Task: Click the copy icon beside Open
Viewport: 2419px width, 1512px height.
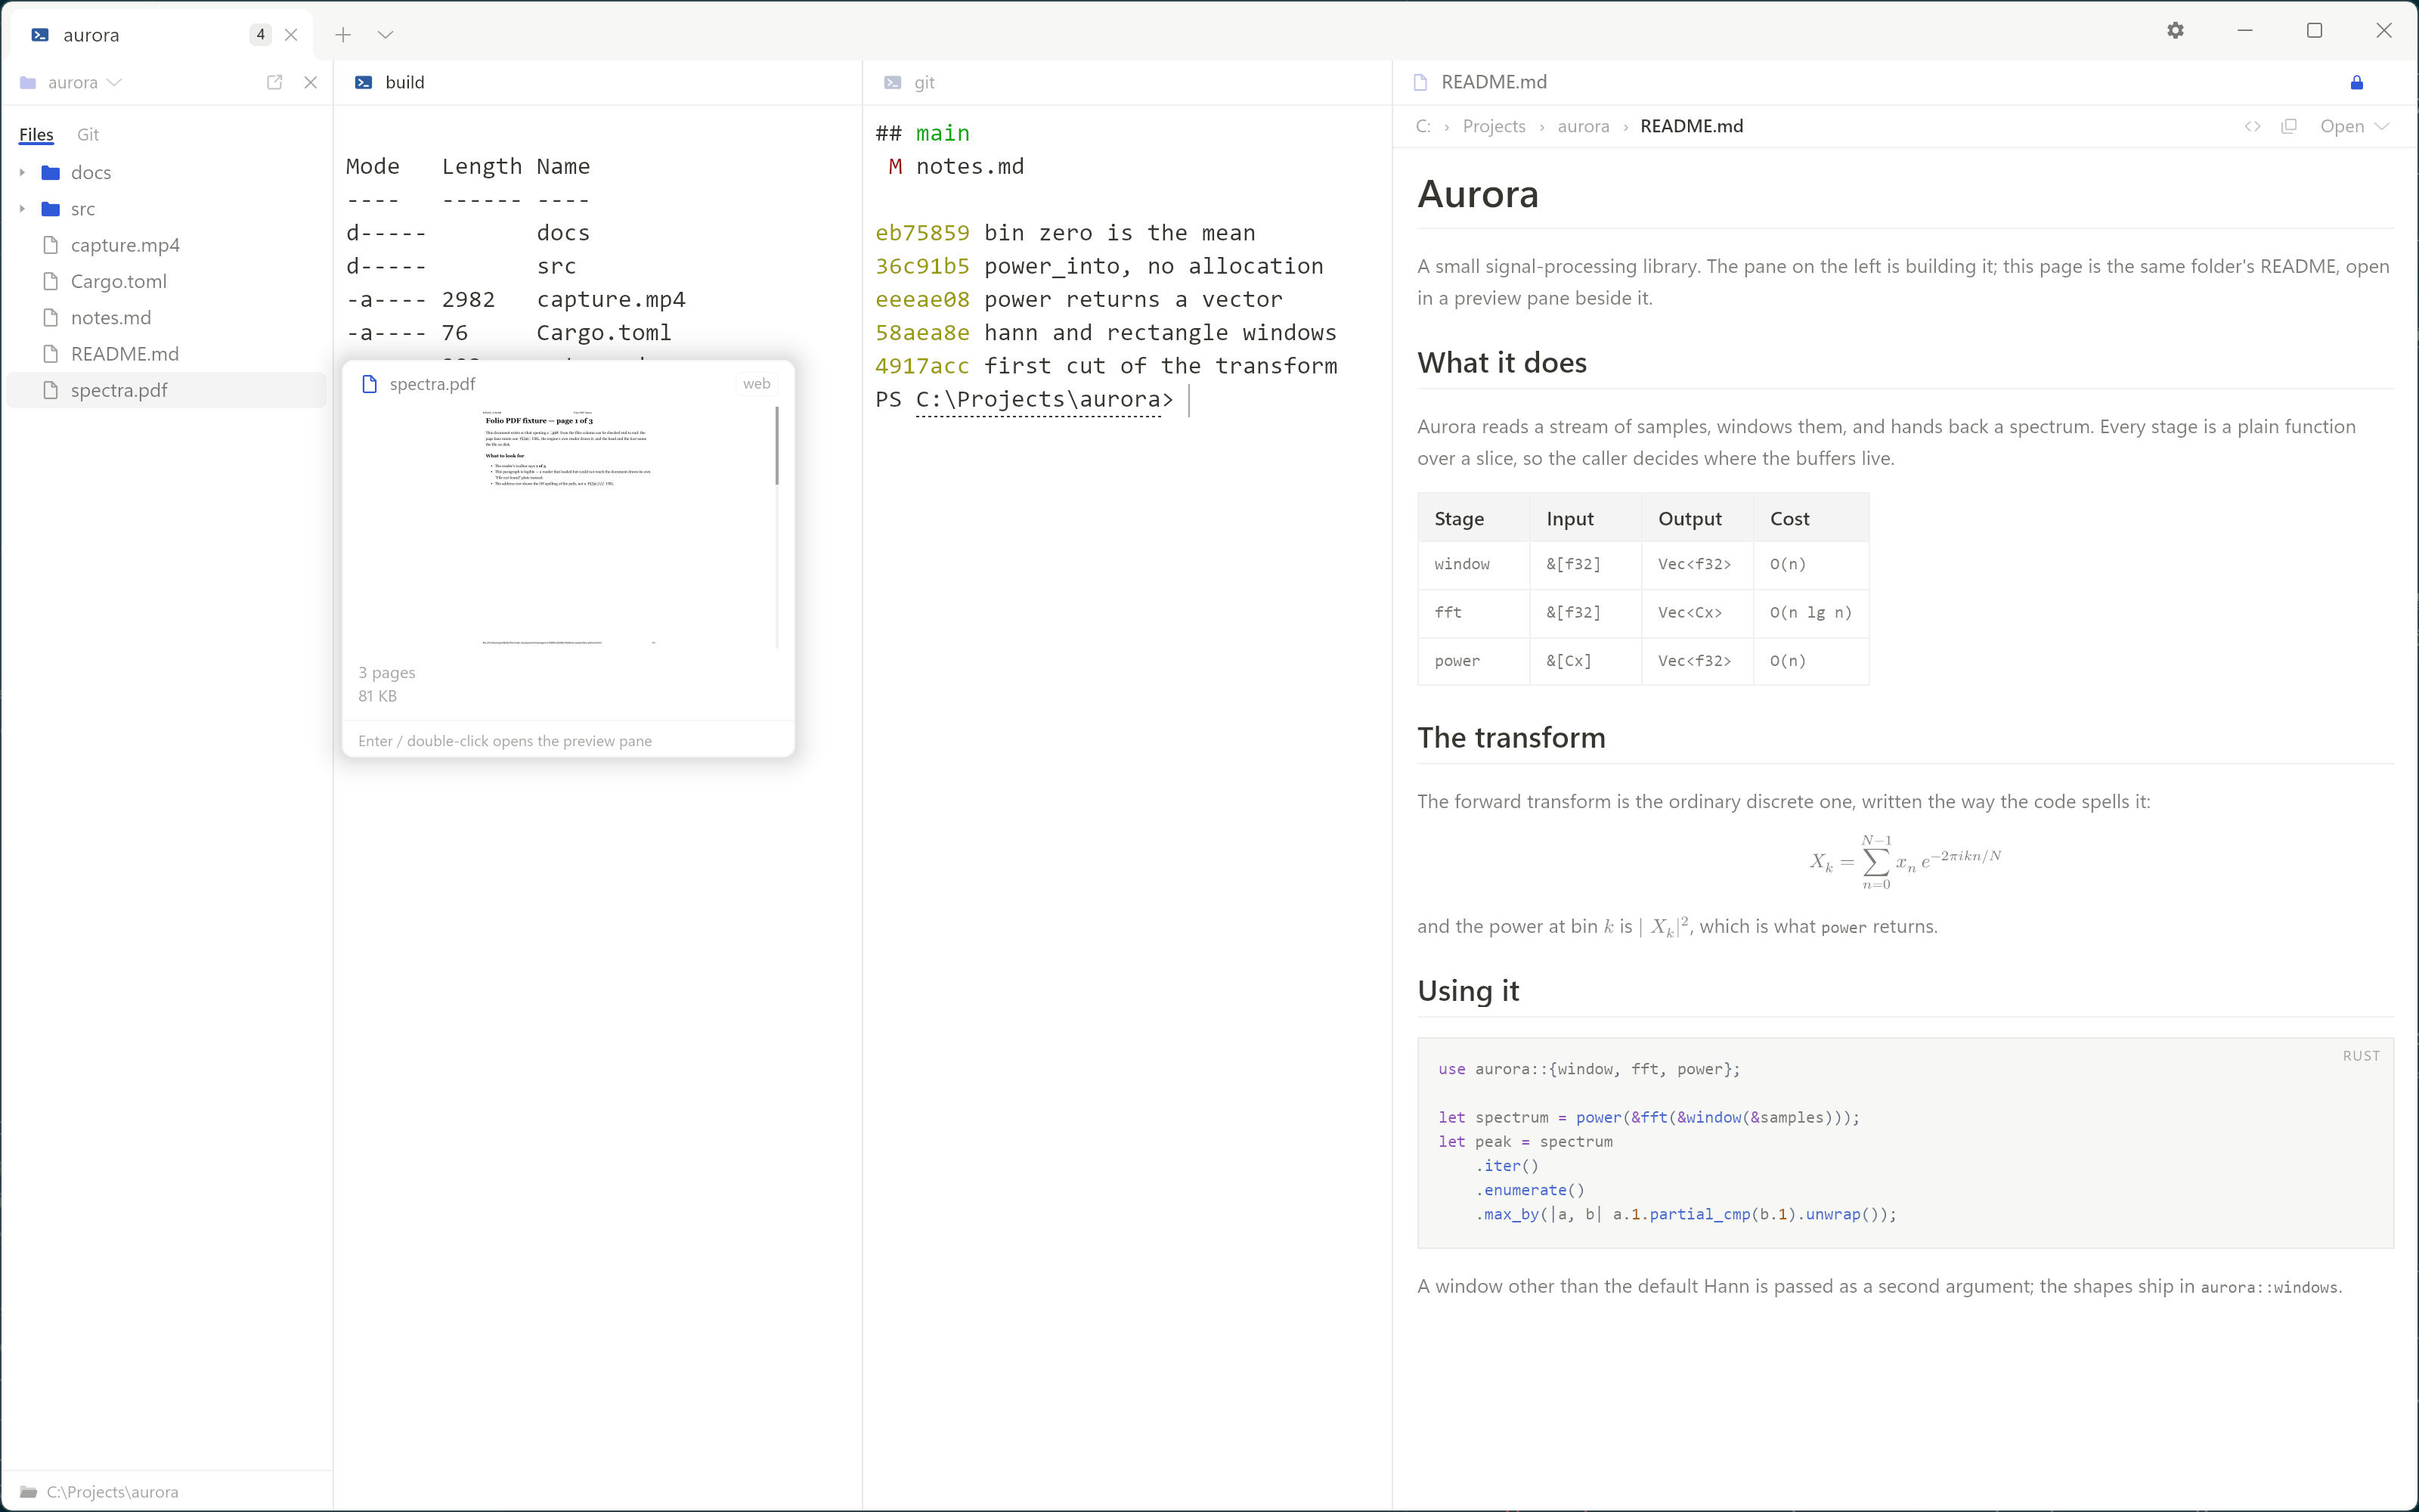Action: (x=2289, y=126)
